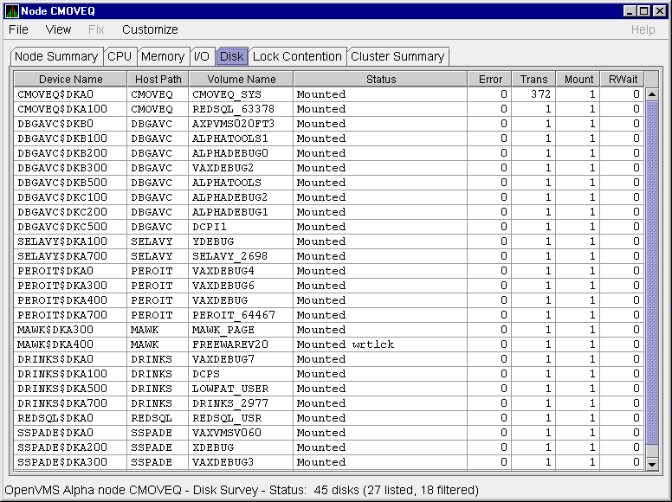Select device PEROIT$DKA700

pos(62,315)
